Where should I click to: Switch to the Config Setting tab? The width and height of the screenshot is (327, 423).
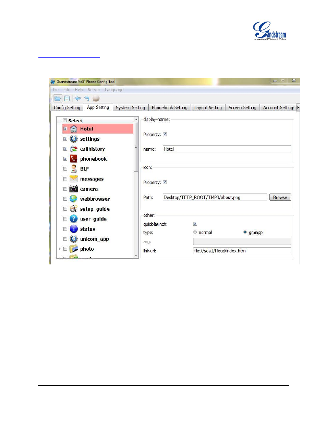tap(67, 108)
